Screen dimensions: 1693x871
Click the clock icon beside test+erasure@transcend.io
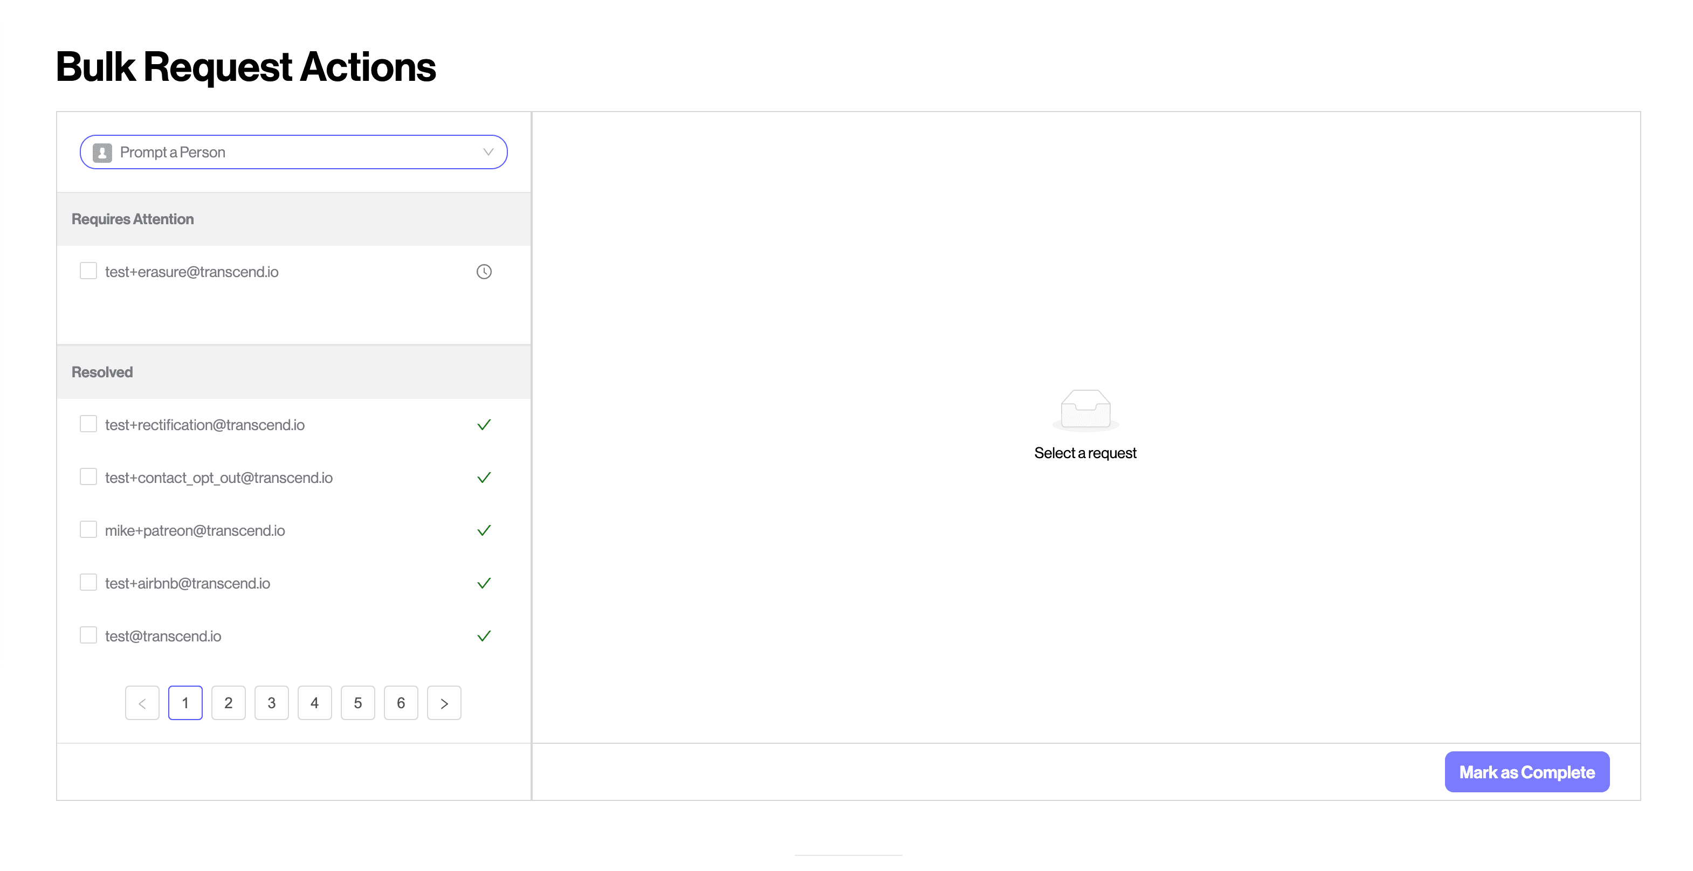click(x=484, y=272)
